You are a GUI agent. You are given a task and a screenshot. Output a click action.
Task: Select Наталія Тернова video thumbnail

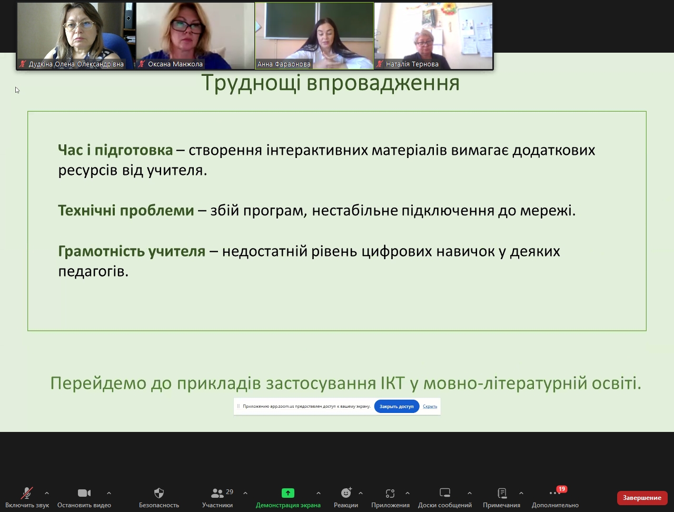[x=433, y=36]
